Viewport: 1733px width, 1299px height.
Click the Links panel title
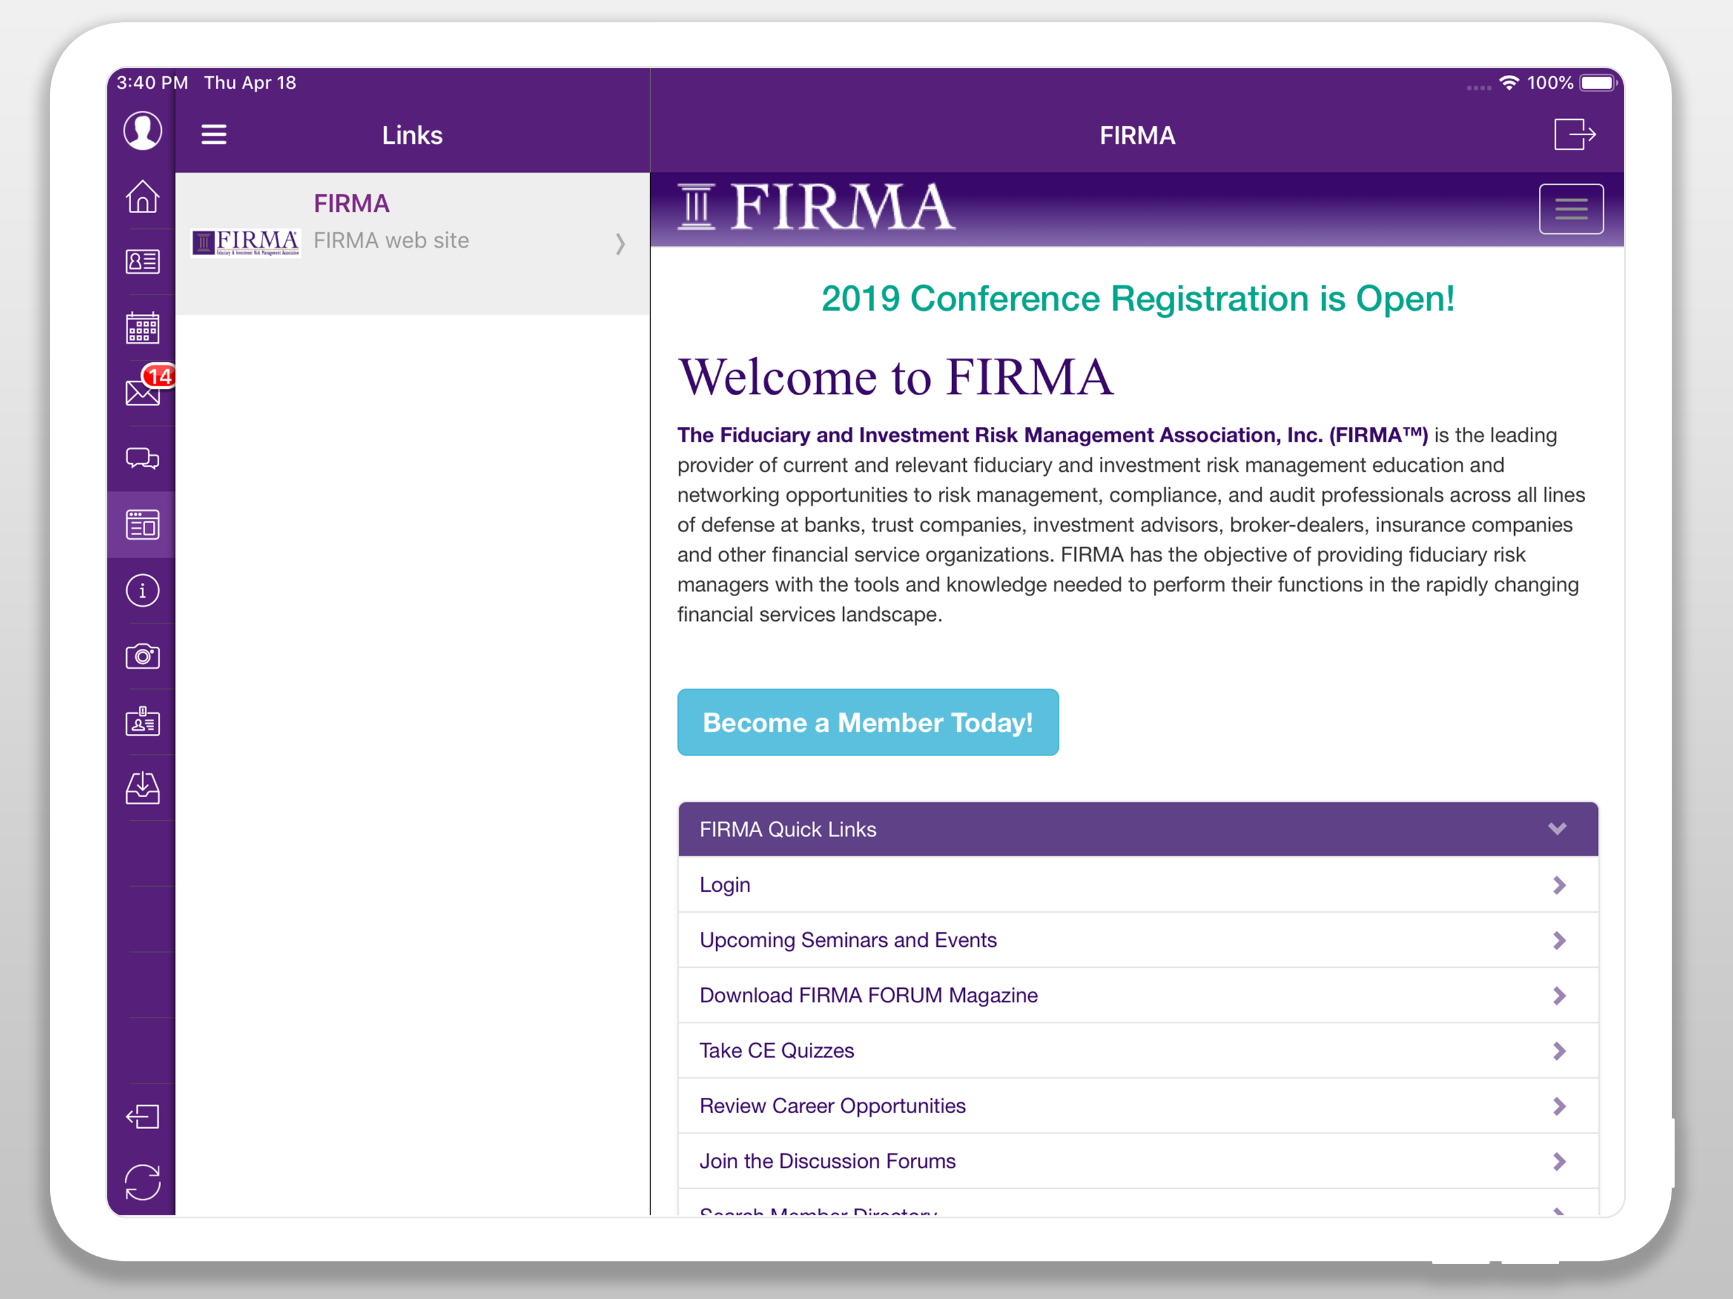point(412,134)
